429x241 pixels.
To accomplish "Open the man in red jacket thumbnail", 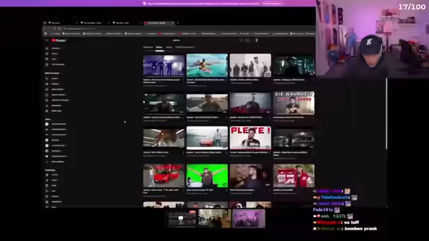I will [x=294, y=175].
